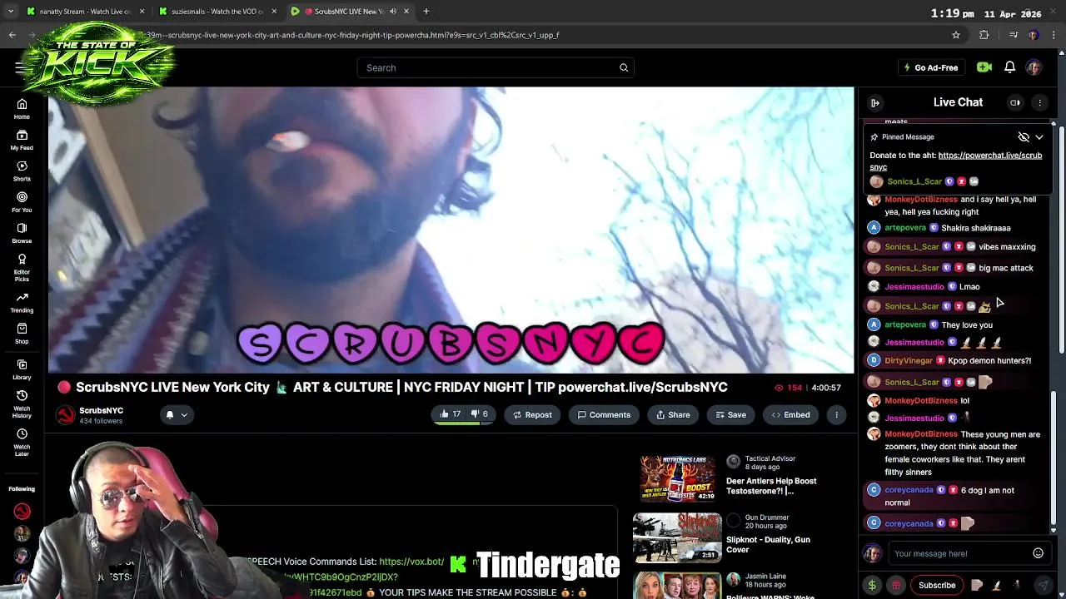Click the Share button
The height and width of the screenshot is (599, 1066).
(x=673, y=414)
